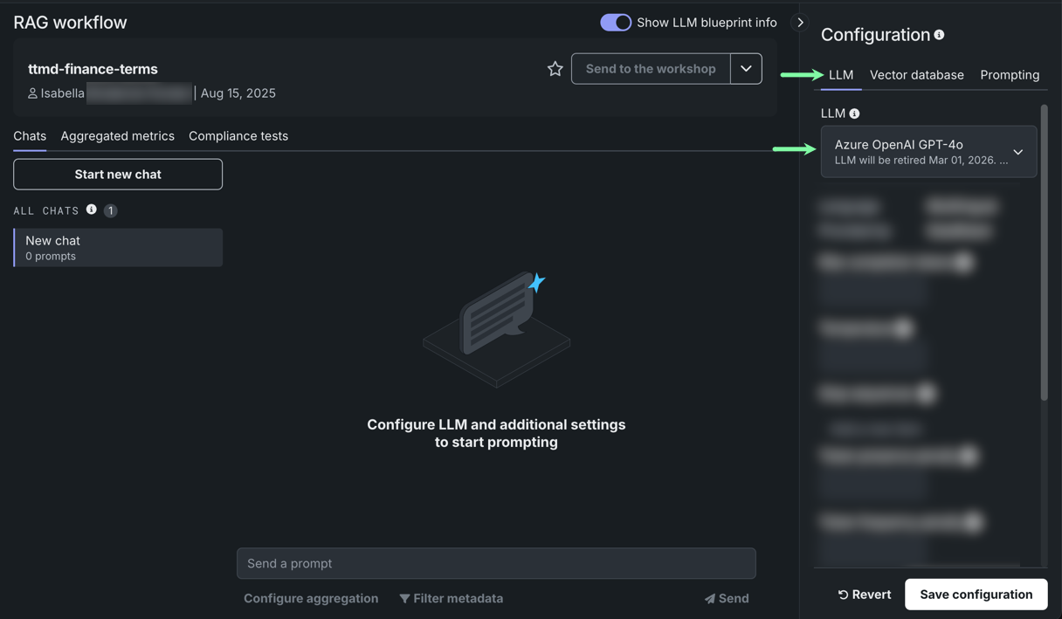This screenshot has width=1062, height=619.
Task: Open the Send to the workshop dropdown arrow
Action: pos(746,69)
